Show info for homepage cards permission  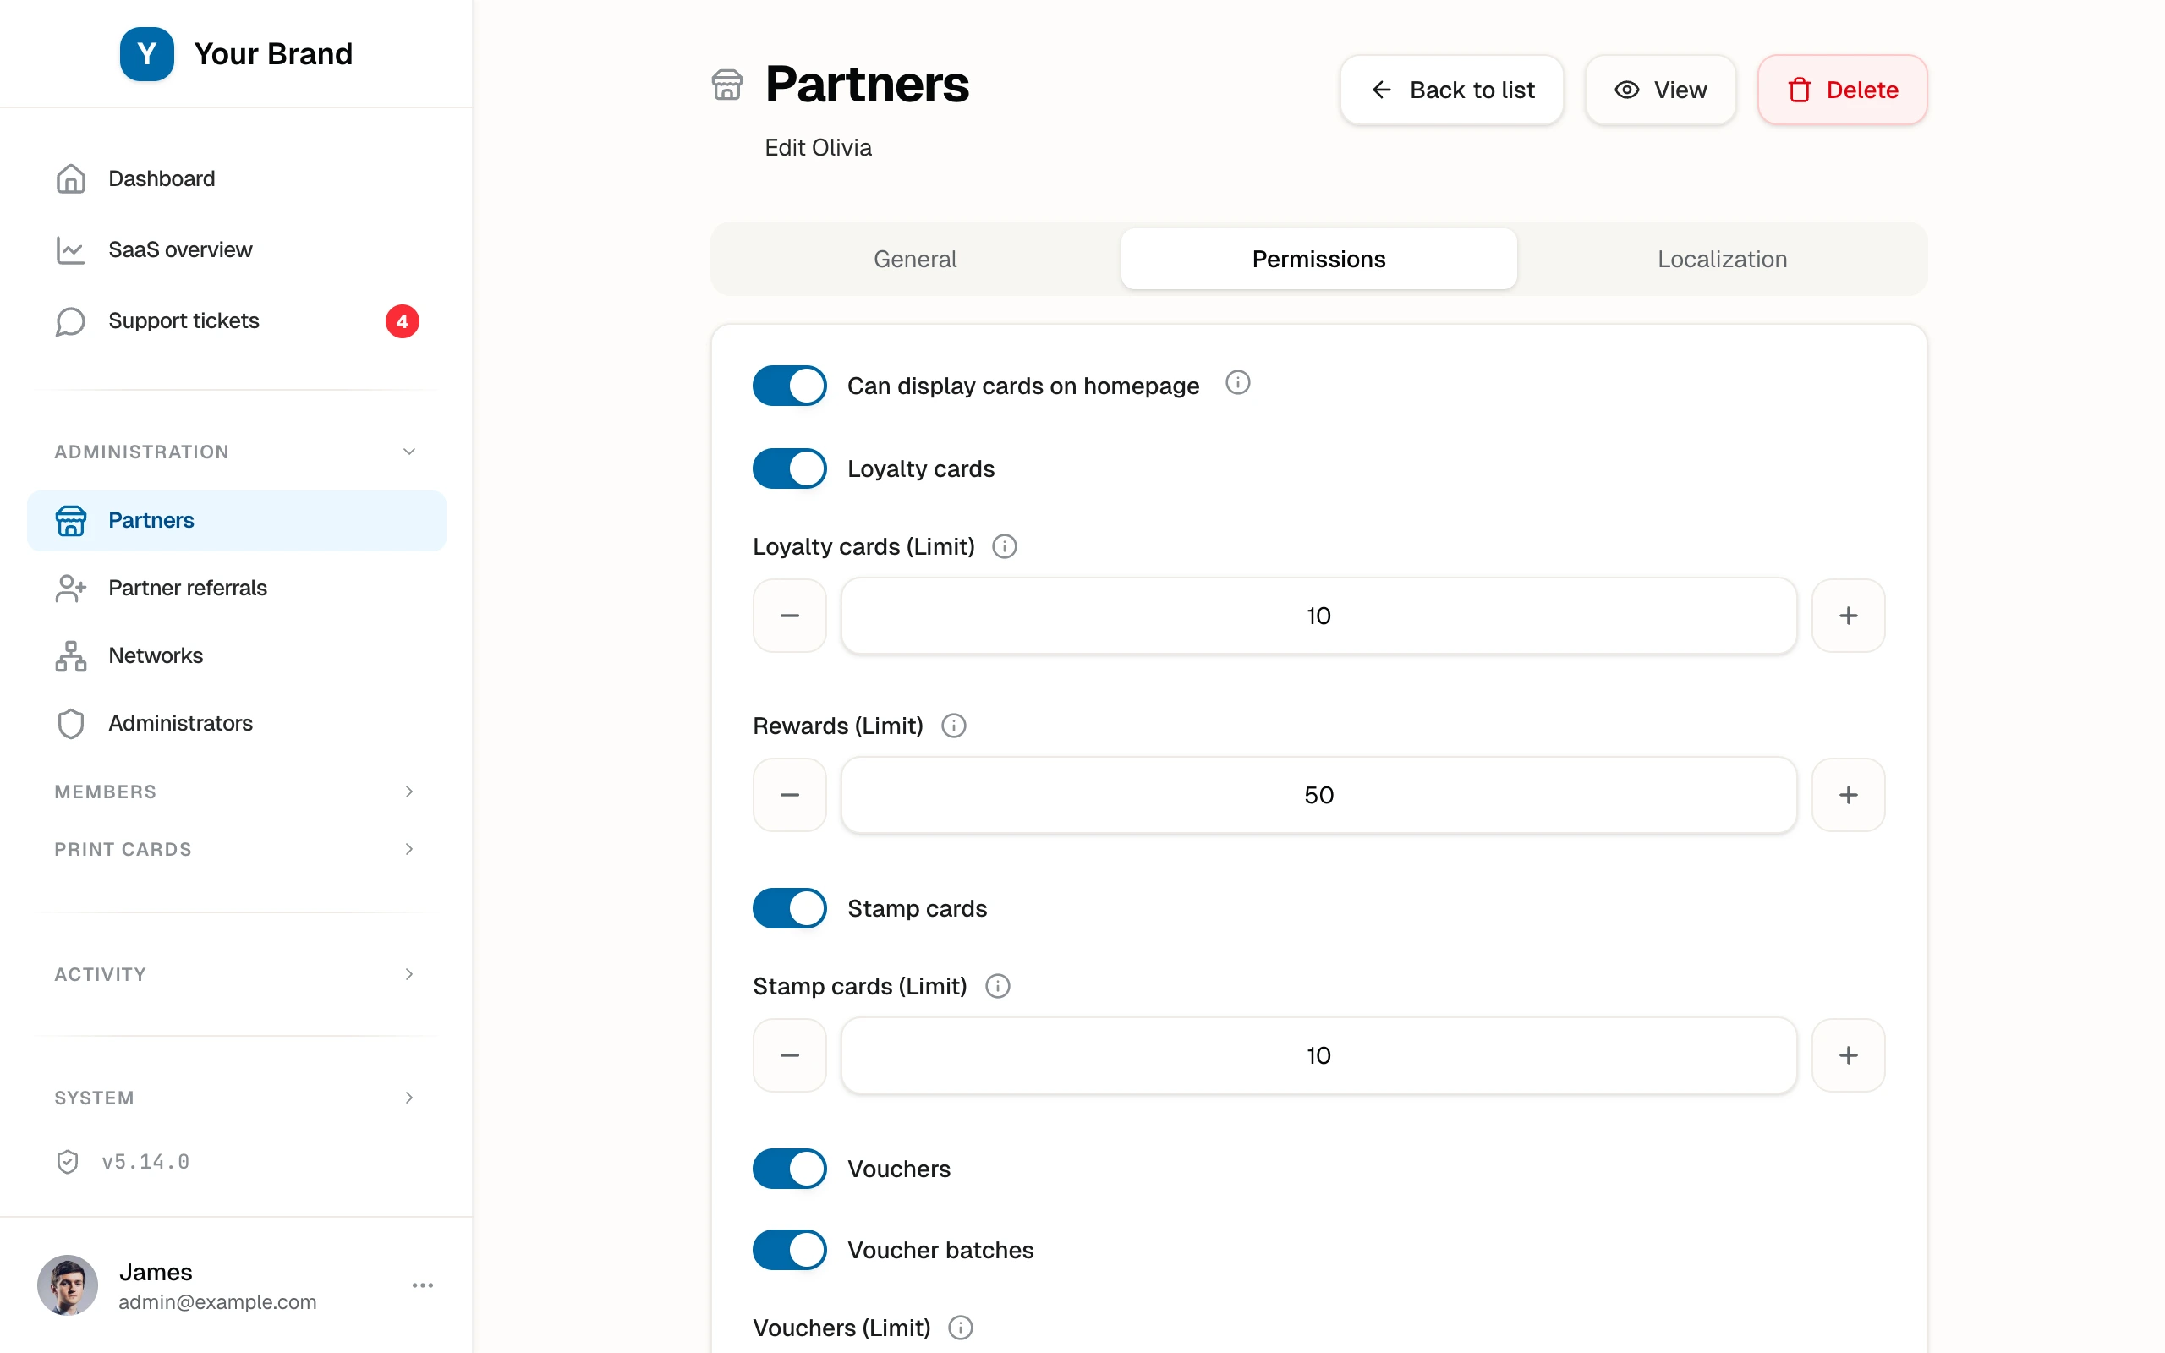point(1237,383)
